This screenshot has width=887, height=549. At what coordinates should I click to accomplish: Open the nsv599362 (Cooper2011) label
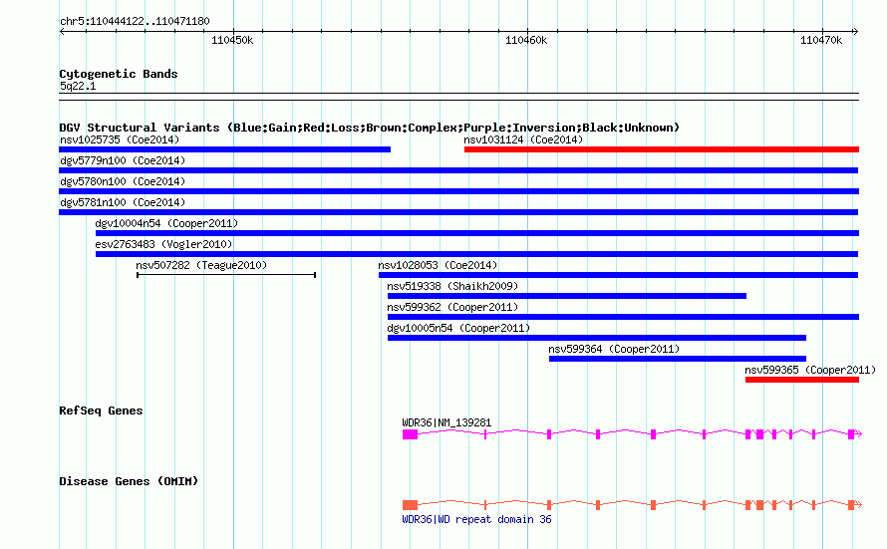click(452, 307)
